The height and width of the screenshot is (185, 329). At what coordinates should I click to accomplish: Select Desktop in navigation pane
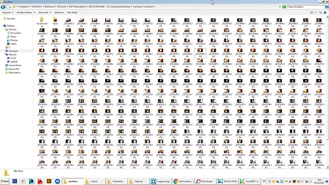click(10, 26)
